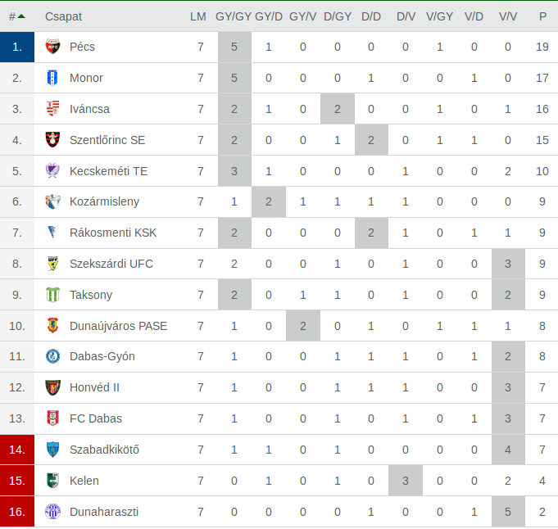The height and width of the screenshot is (529, 558).
Task: Click the Szekszárdi UFC crest icon
Action: (x=52, y=264)
